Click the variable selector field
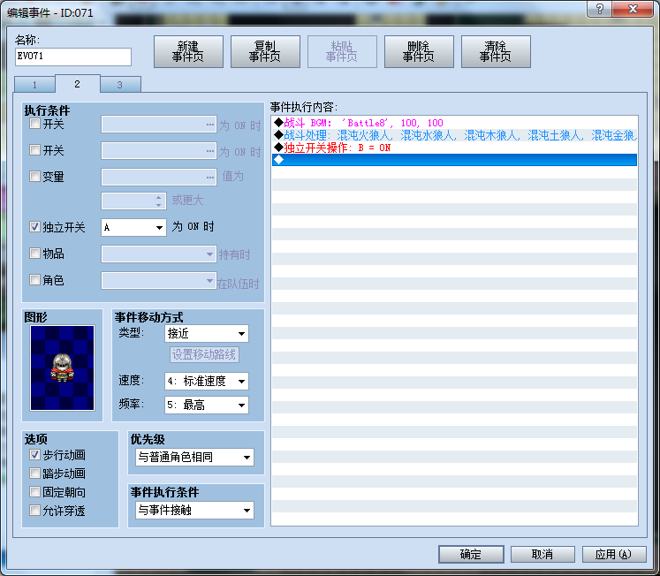Screen dimensions: 660x576 tap(159, 178)
